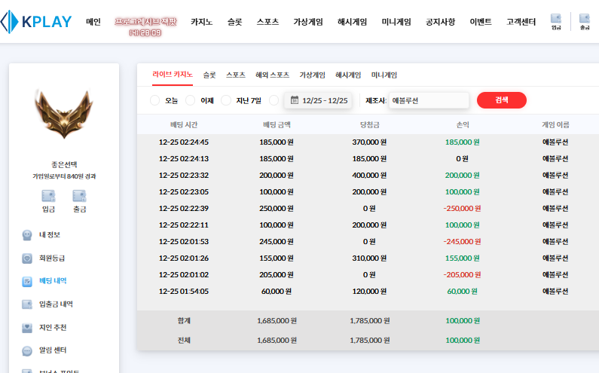Open the 12/25 - 12/25 date range picker
The width and height of the screenshot is (599, 373).
319,100
